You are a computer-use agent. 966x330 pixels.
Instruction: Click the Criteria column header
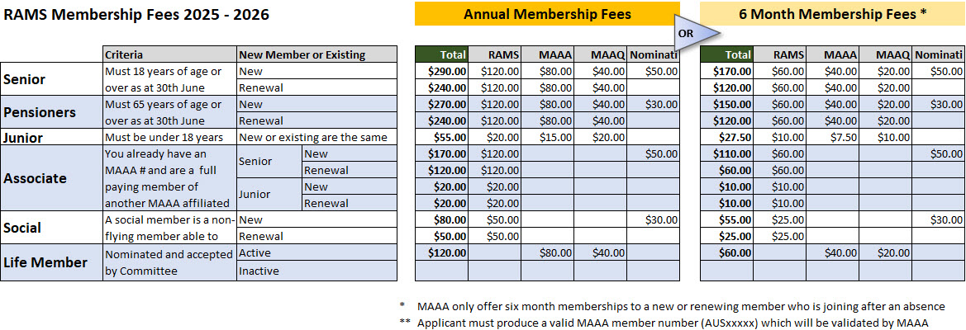(x=124, y=54)
